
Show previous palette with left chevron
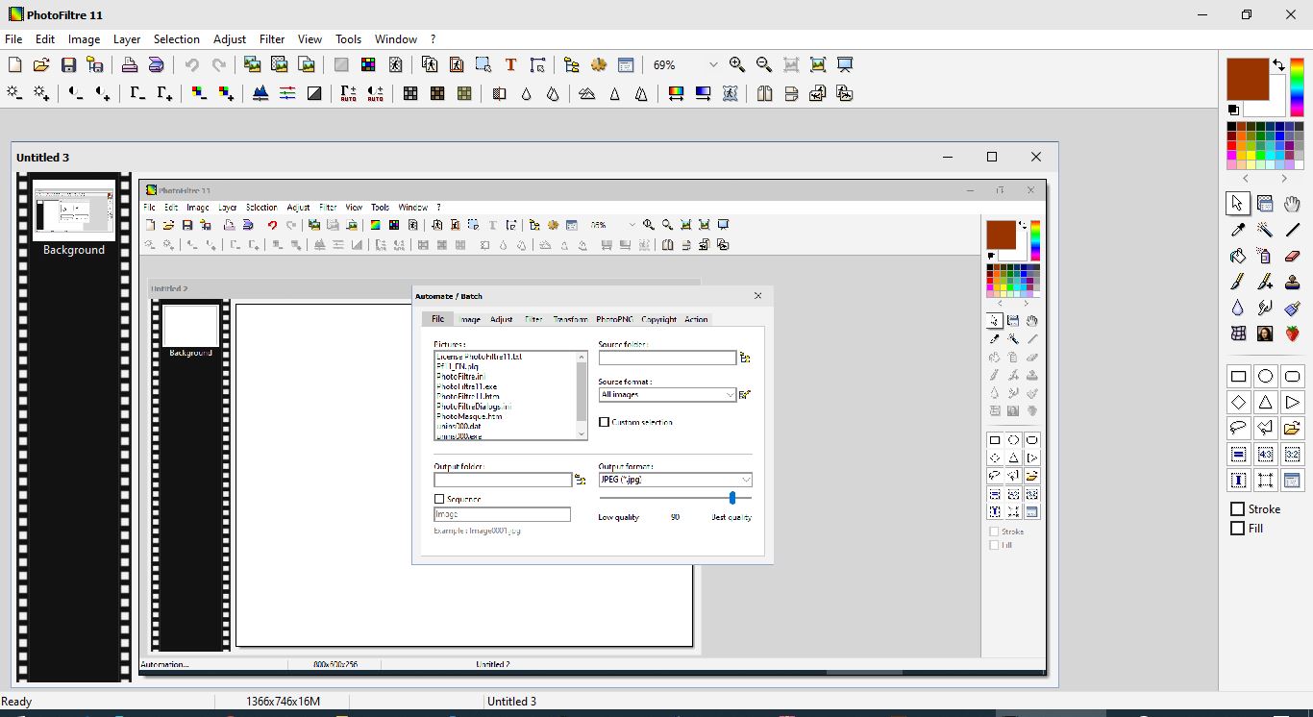point(1246,179)
